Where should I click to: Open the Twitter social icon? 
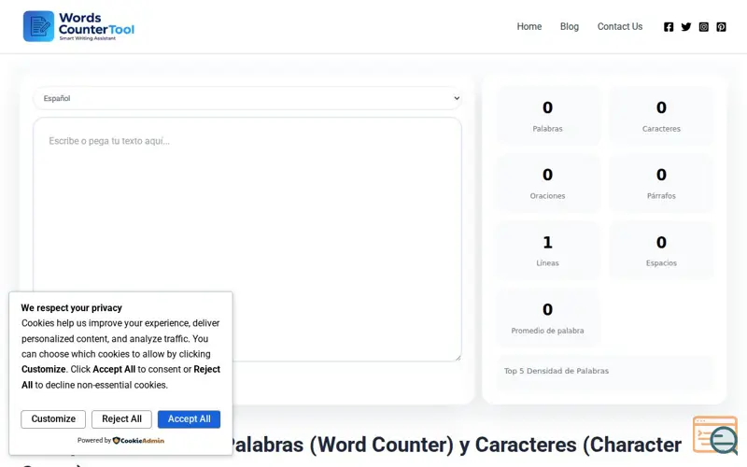tap(686, 27)
